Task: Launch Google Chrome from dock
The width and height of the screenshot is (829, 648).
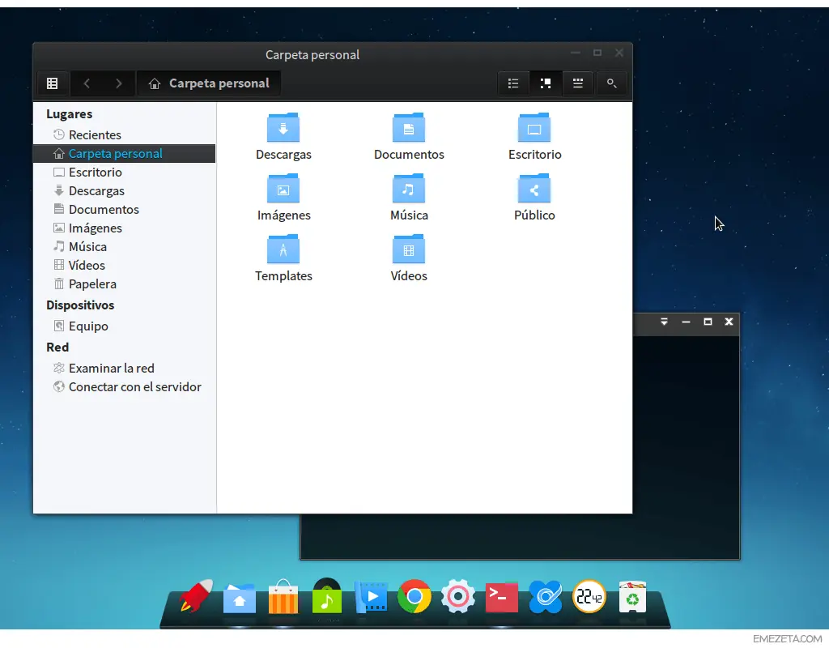Action: coord(414,596)
